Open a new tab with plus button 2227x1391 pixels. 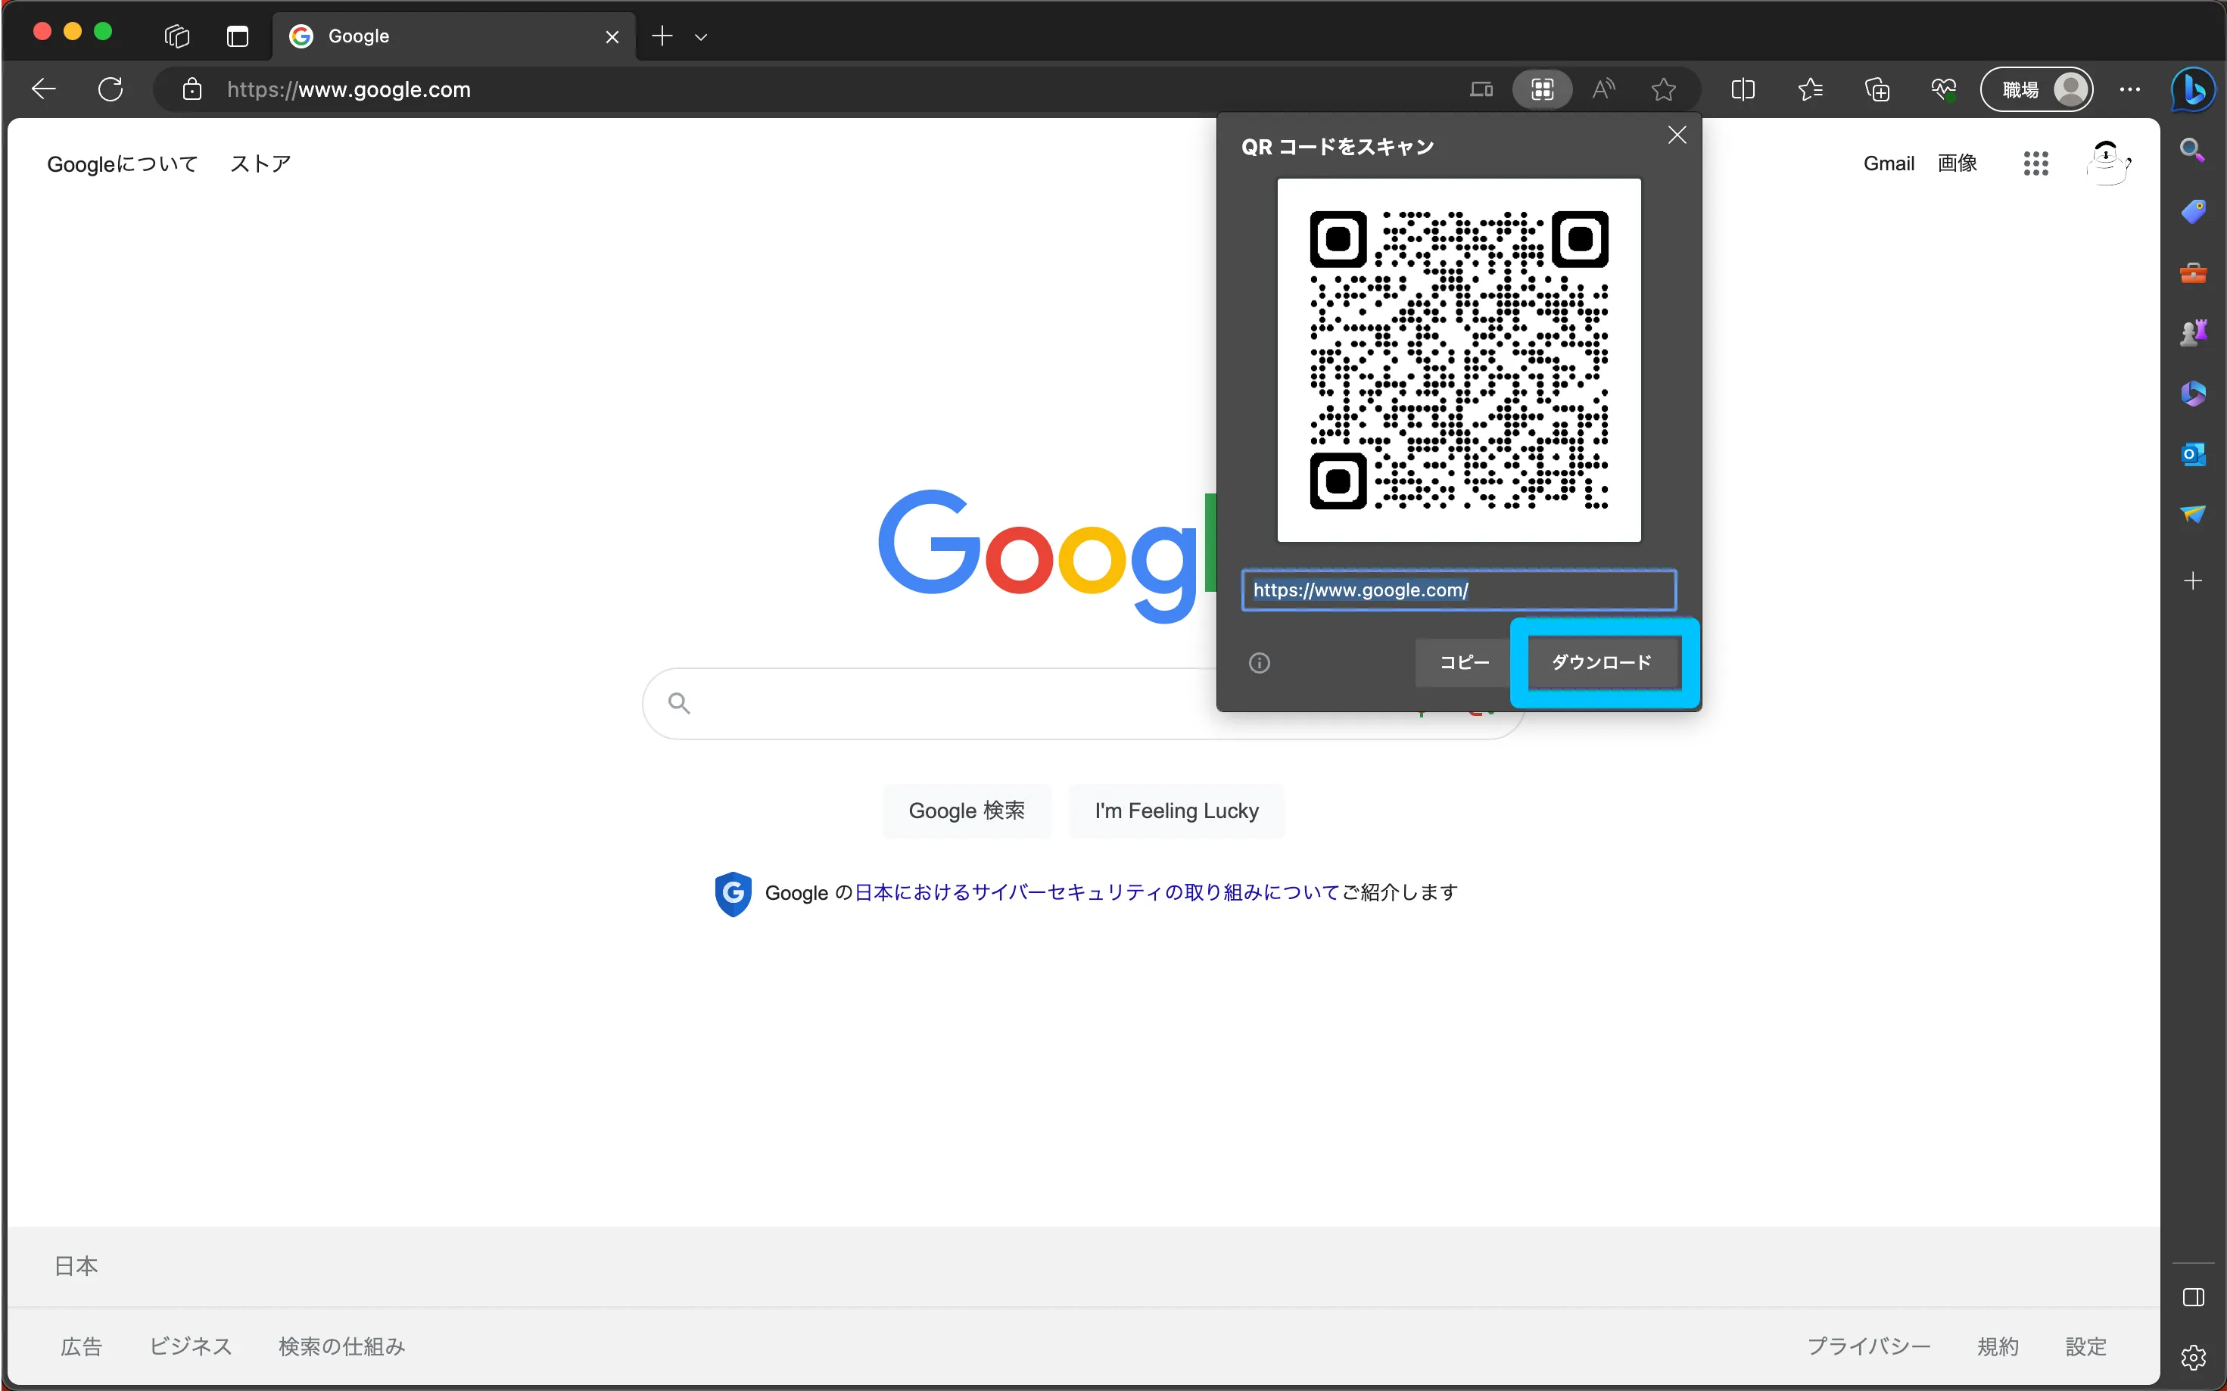click(662, 36)
